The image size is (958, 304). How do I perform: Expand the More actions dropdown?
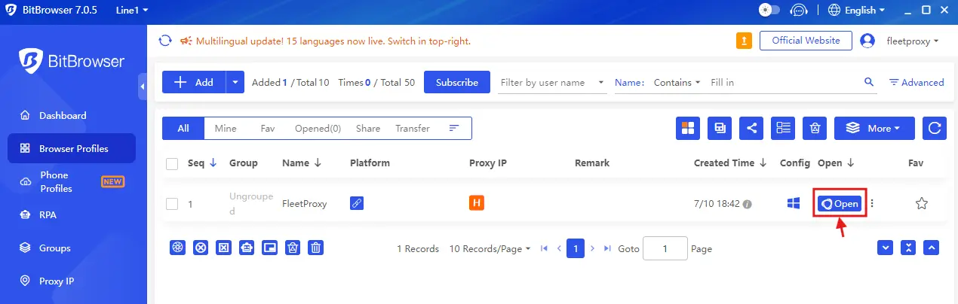click(x=880, y=129)
